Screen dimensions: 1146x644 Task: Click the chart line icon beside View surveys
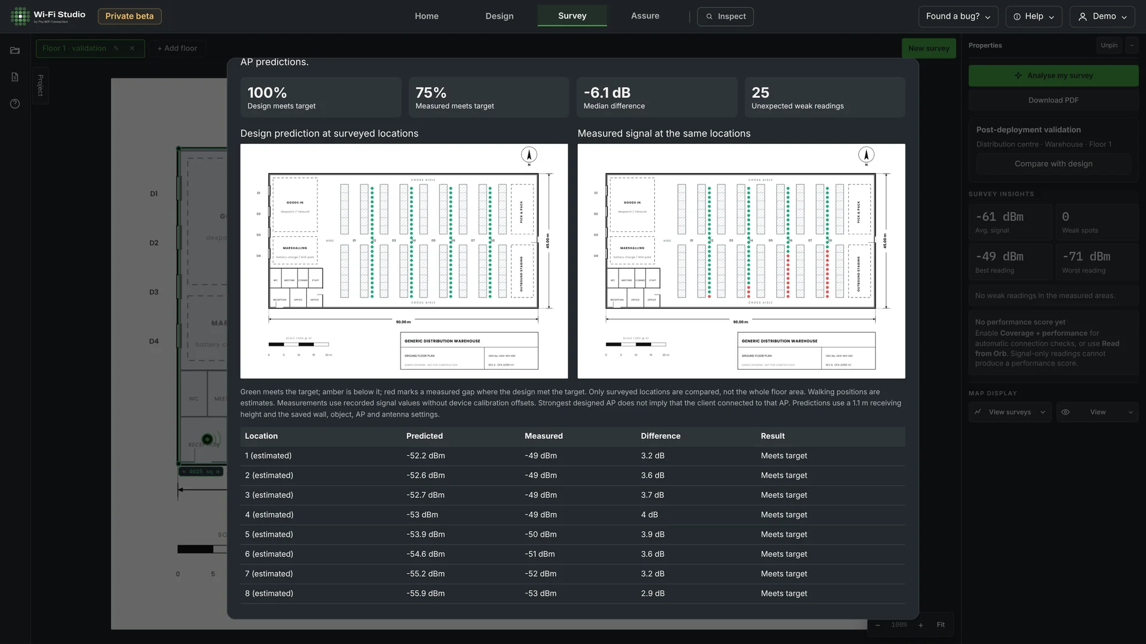[x=978, y=412]
